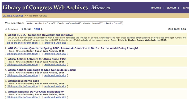
Task: Open About SUDIA - Sudanese Development Initiative result
Action: (40, 35)
